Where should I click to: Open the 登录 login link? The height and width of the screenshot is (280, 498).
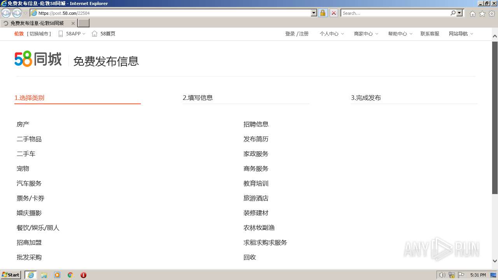(x=290, y=34)
